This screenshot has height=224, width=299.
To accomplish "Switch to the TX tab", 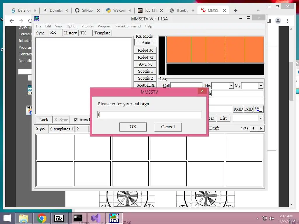I will coord(83,33).
